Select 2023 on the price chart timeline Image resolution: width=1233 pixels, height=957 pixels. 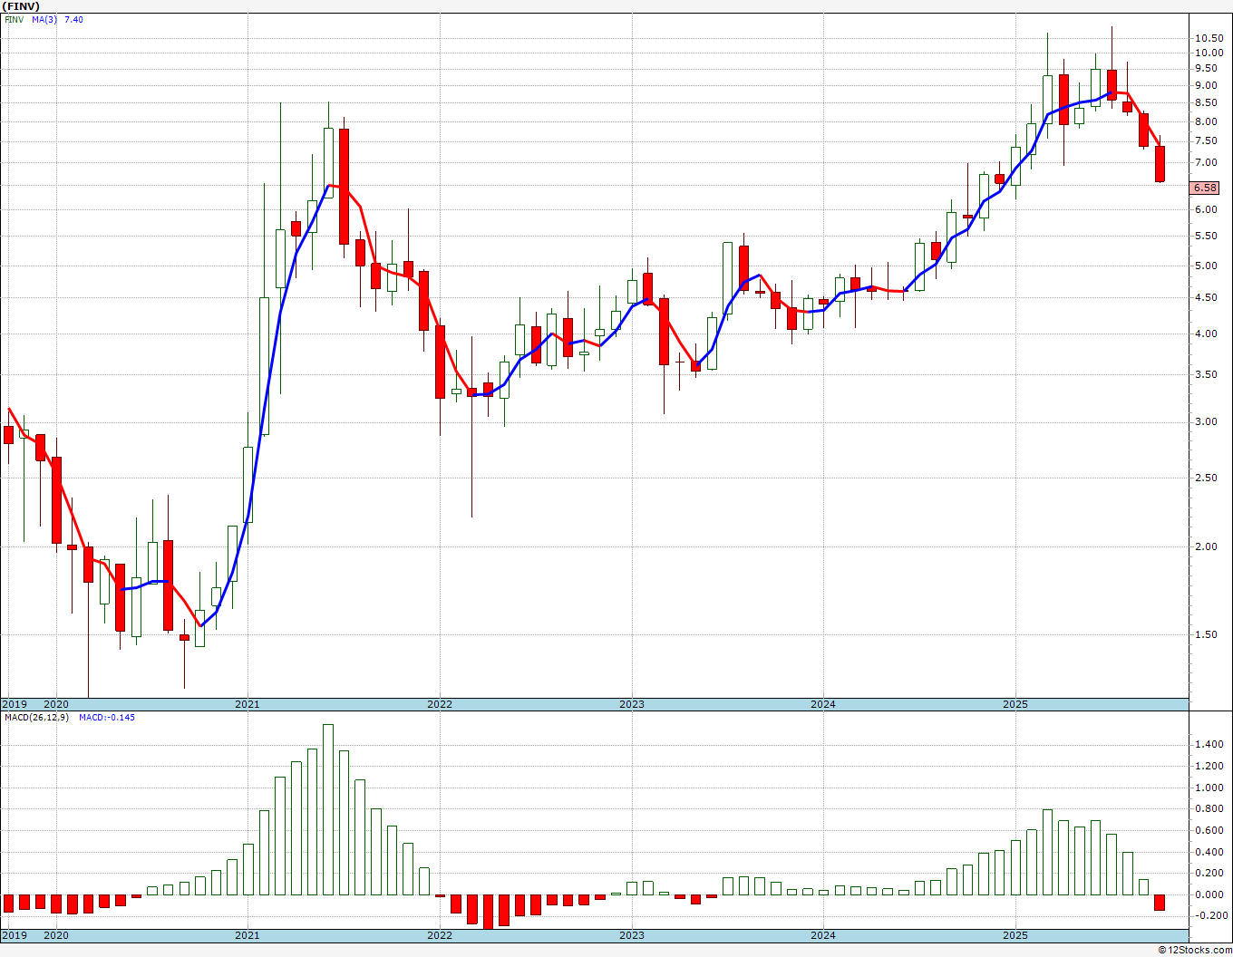tap(631, 704)
